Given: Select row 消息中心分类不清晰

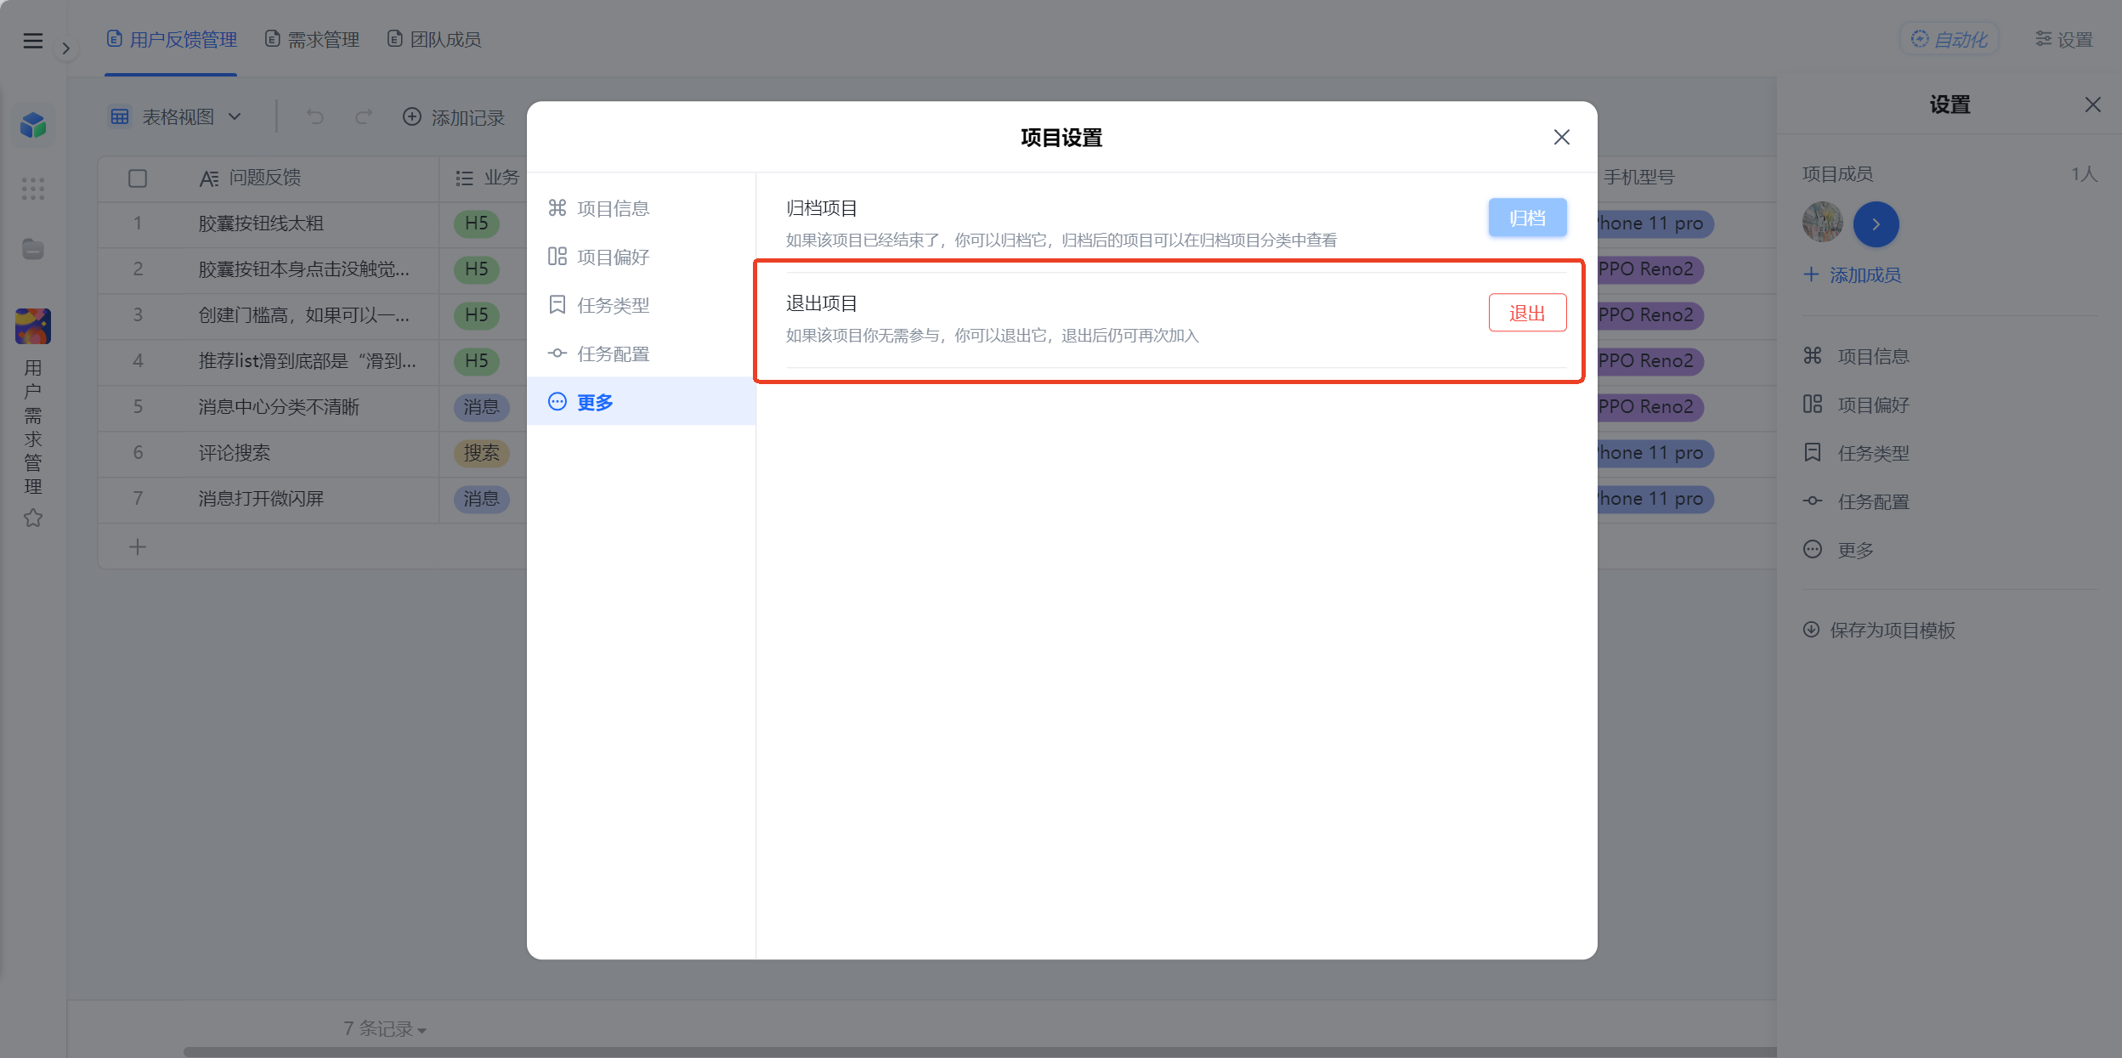Looking at the screenshot, I should pos(279,407).
